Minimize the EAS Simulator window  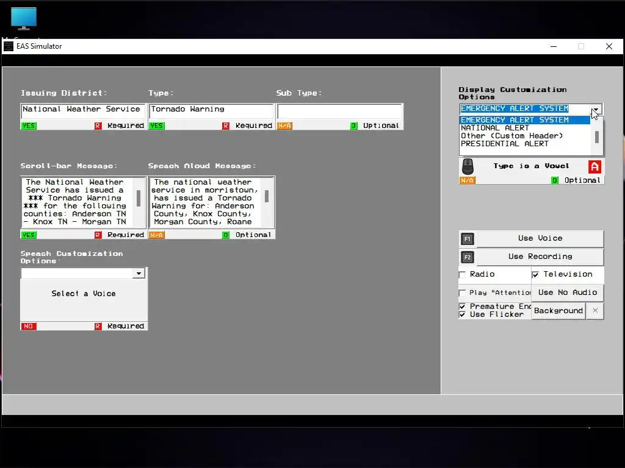click(x=553, y=46)
